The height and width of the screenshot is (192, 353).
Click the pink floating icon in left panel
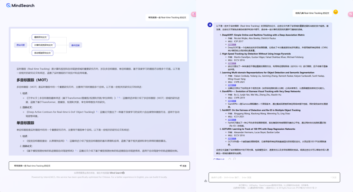pyautogui.click(x=194, y=14)
